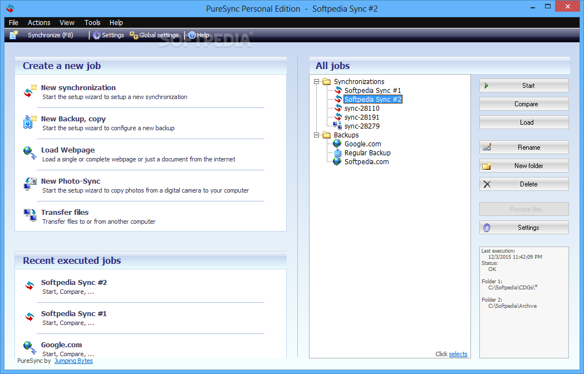The image size is (584, 374).
Task: Click sync icon beside recent Softpedia Sync #1
Action: point(30,317)
